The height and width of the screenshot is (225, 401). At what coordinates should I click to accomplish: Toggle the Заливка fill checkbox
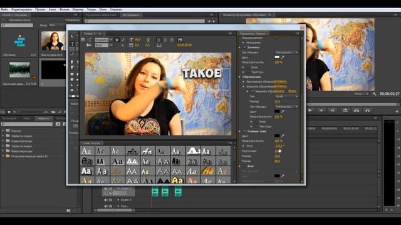click(245, 47)
